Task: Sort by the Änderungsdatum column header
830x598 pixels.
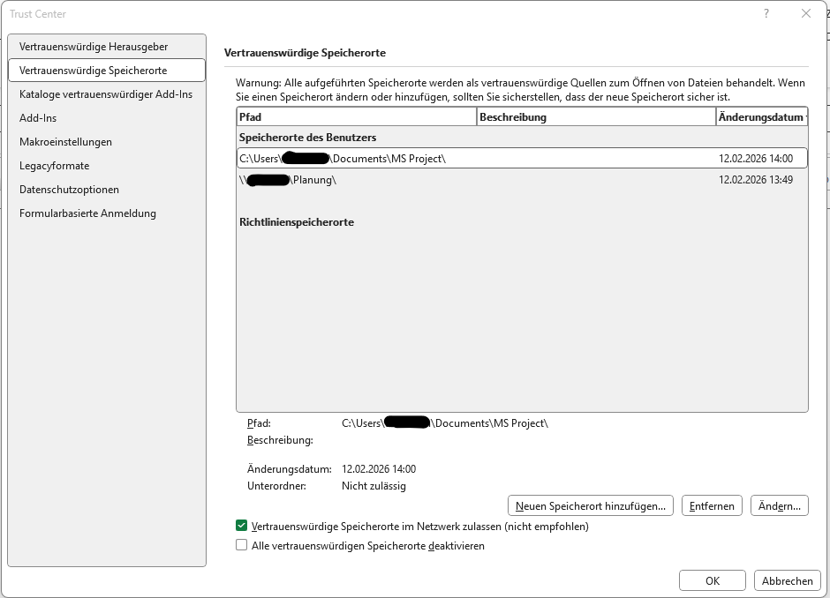Action: [762, 116]
